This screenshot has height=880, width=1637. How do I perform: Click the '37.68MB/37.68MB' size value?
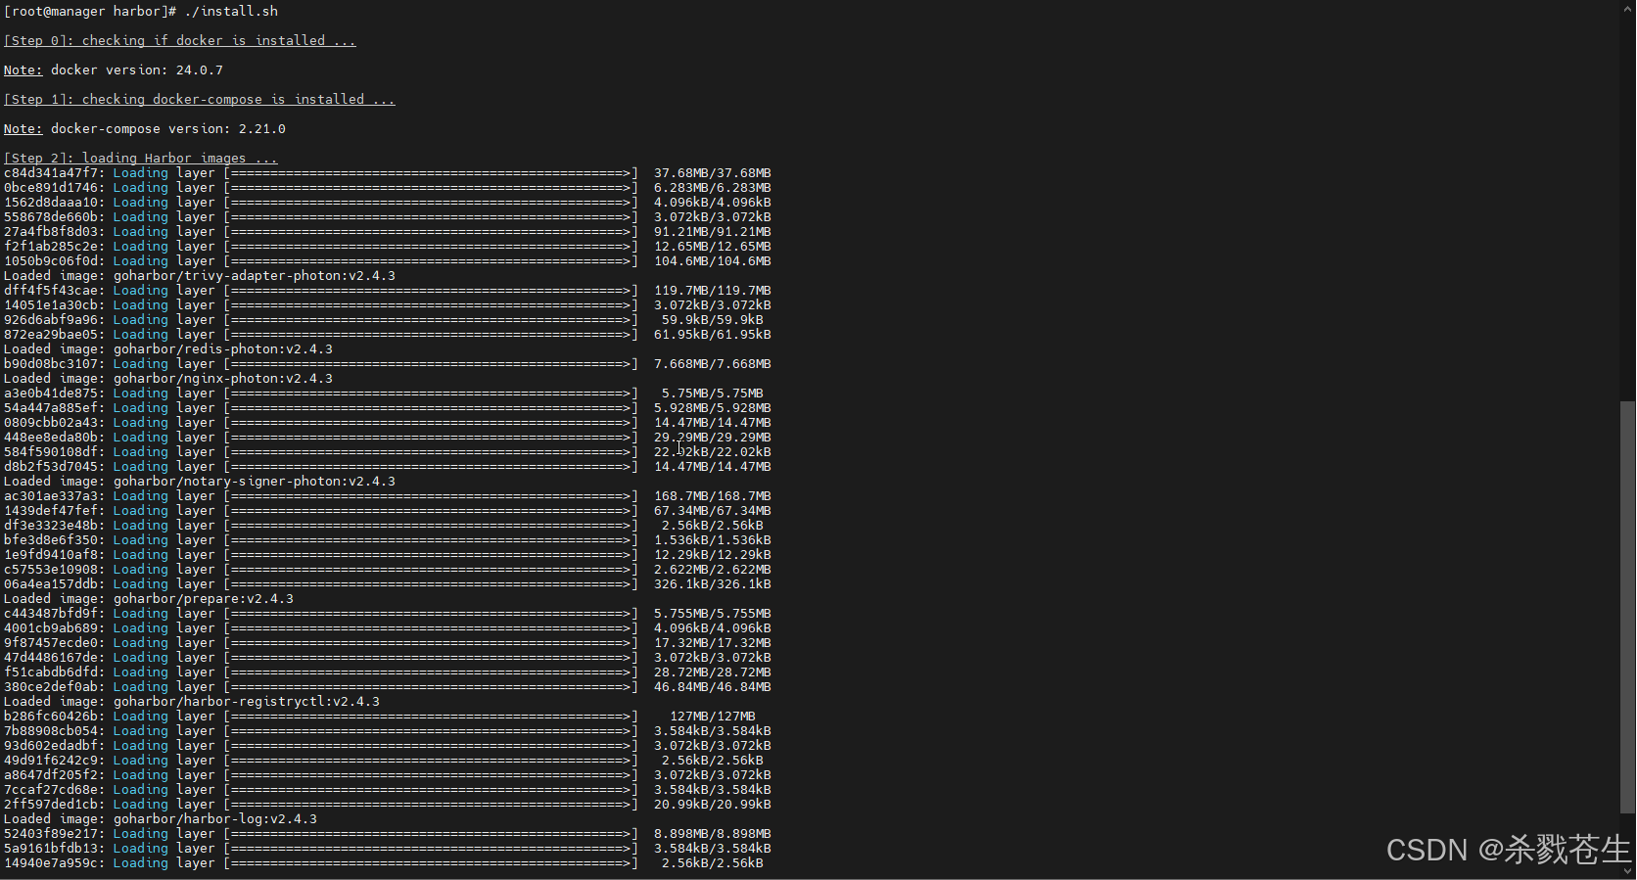click(713, 173)
